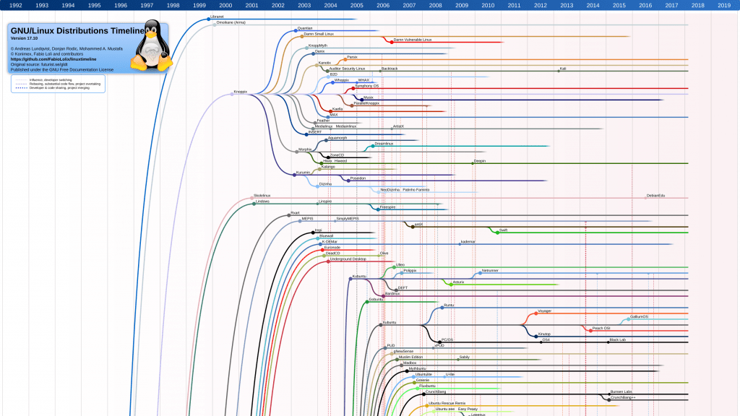Click the Tux penguin logo

pos(152,46)
